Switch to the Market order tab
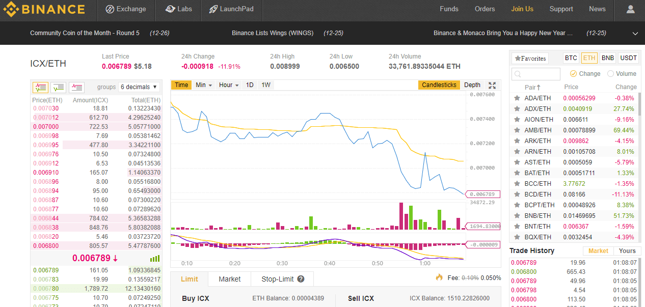645x307 pixels. [229, 279]
